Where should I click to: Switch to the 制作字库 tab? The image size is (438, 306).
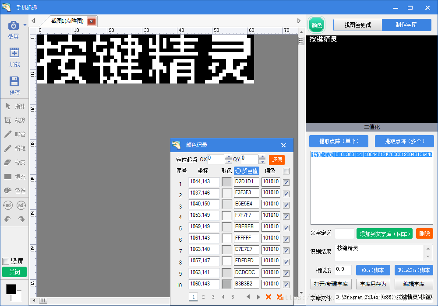tap(406, 25)
